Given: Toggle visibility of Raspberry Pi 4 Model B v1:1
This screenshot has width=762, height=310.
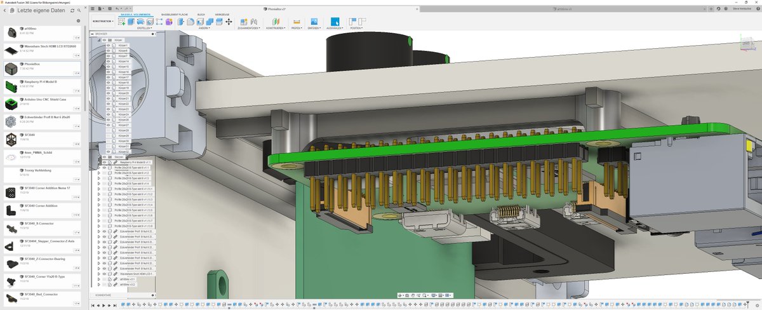Looking at the screenshot, I should [105, 162].
